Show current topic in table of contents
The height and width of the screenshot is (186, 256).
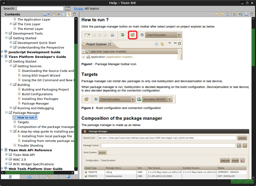coord(235,14)
